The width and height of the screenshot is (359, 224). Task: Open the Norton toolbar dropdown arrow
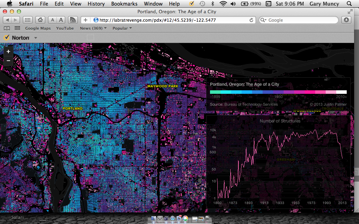pyautogui.click(x=35, y=38)
